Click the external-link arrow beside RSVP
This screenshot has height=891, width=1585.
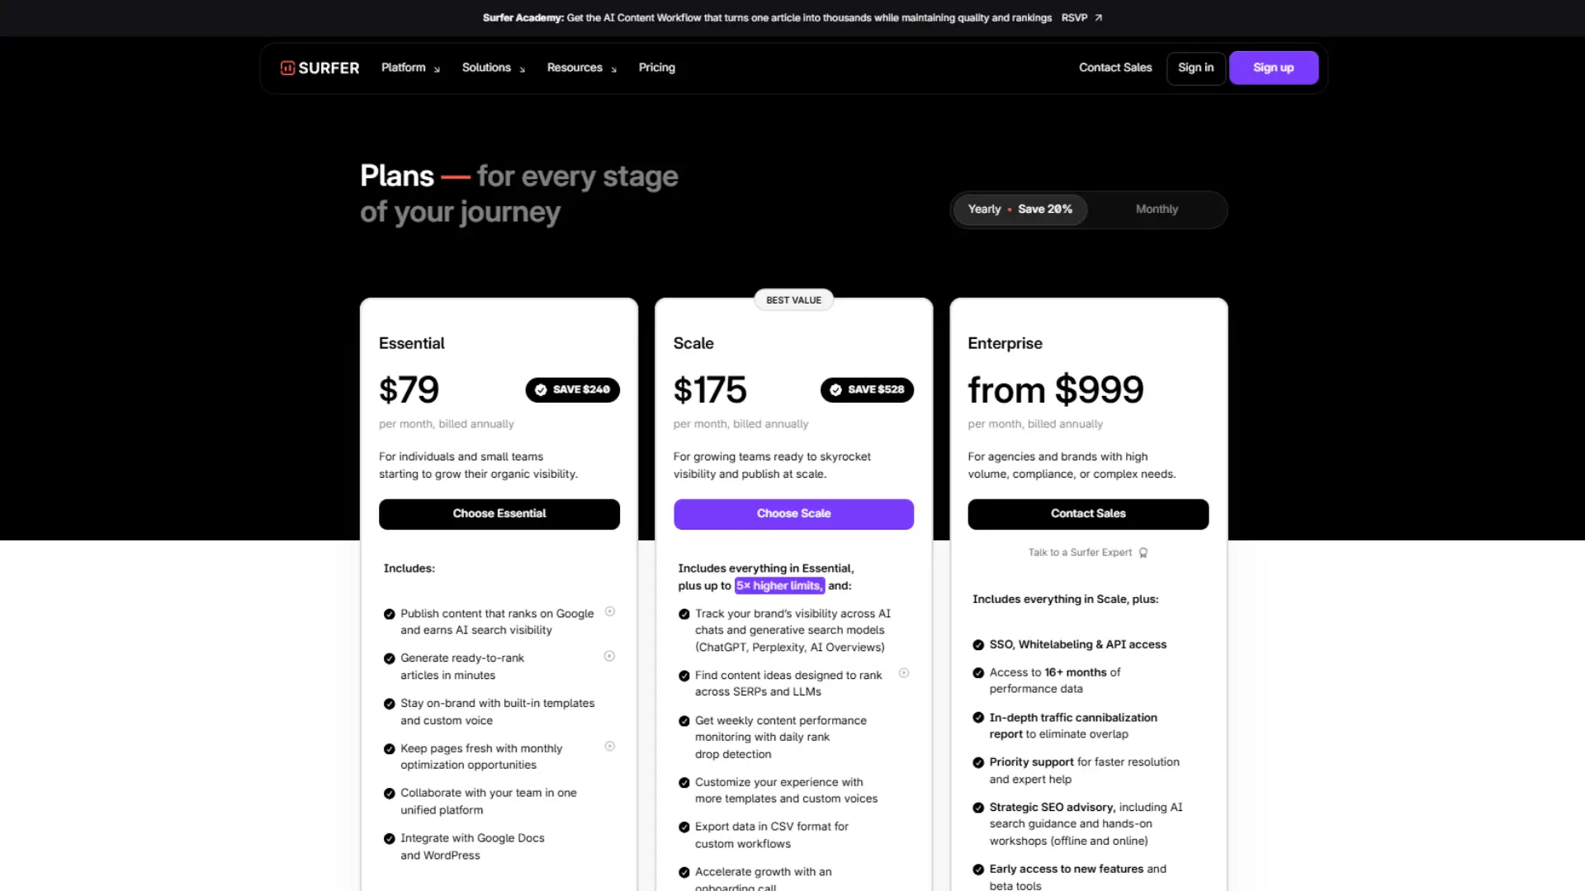(x=1098, y=17)
